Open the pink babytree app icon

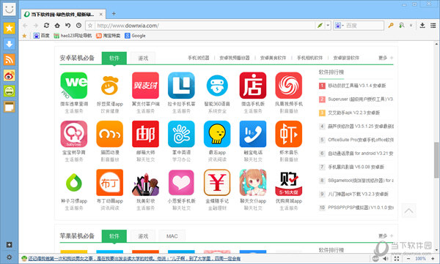74,134
